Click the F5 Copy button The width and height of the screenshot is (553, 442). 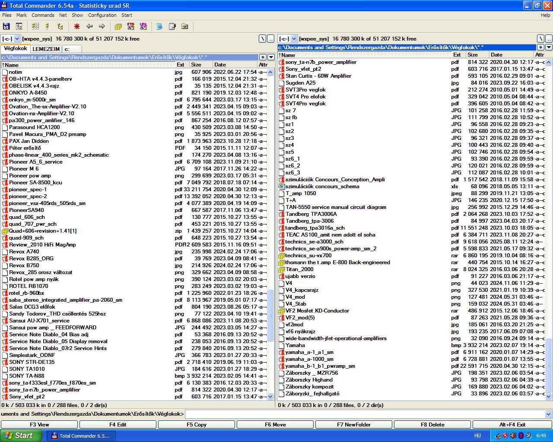(x=197, y=425)
